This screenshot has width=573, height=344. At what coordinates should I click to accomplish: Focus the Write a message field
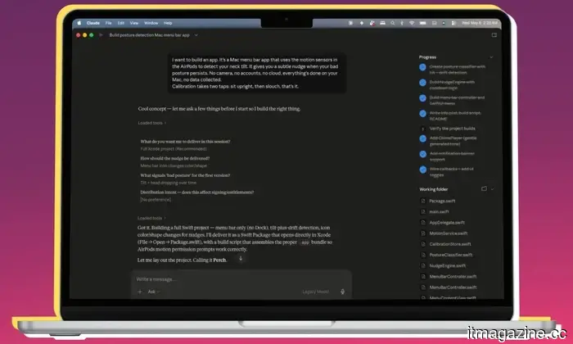[241, 279]
